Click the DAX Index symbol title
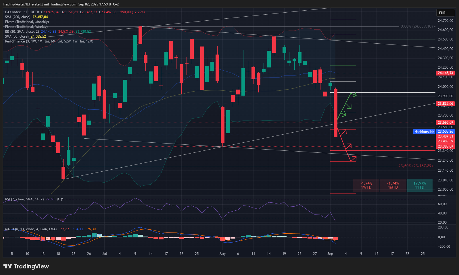The height and width of the screenshot is (275, 459). tap(13, 12)
